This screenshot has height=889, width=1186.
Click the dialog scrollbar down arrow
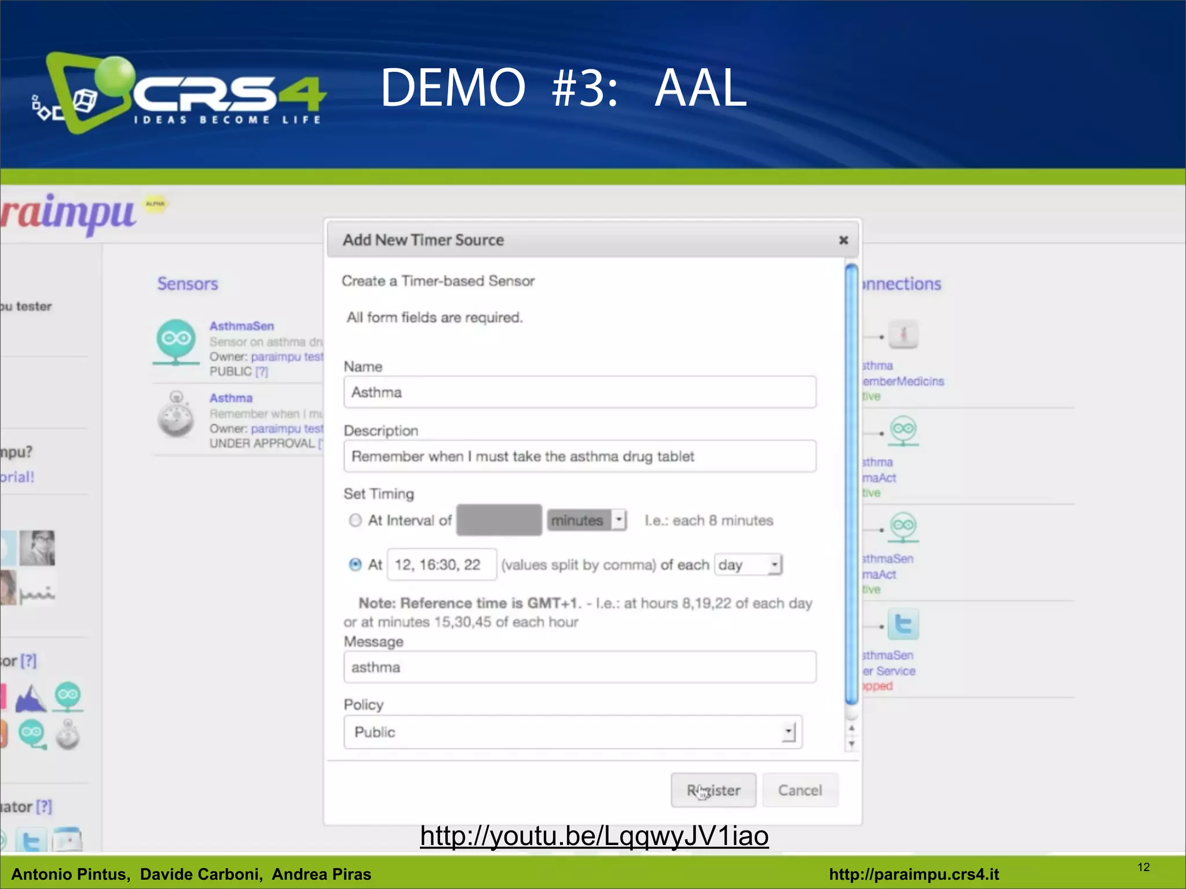click(851, 744)
